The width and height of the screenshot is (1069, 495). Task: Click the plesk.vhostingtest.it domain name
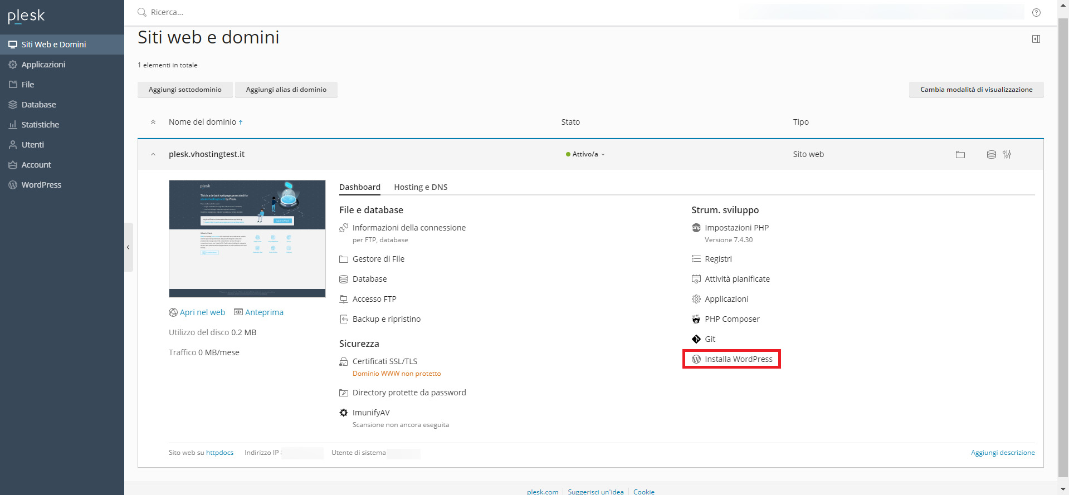click(207, 154)
